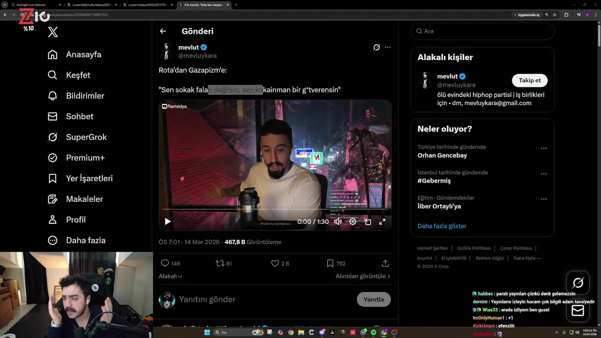Open the browser extensions puzzle icon
The height and width of the screenshot is (338, 601).
[x=566, y=15]
